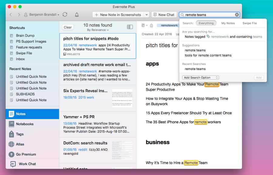Click the PROJECTS notebook label
Screen dimensions: 273x175
(72, 54)
